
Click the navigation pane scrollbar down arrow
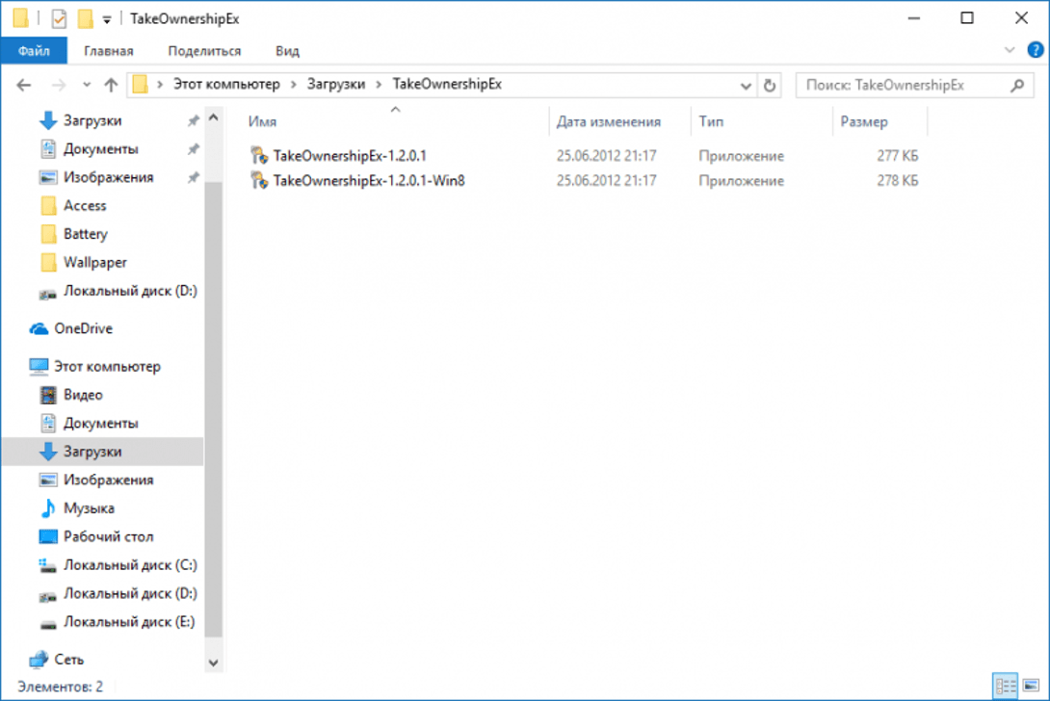click(x=213, y=662)
